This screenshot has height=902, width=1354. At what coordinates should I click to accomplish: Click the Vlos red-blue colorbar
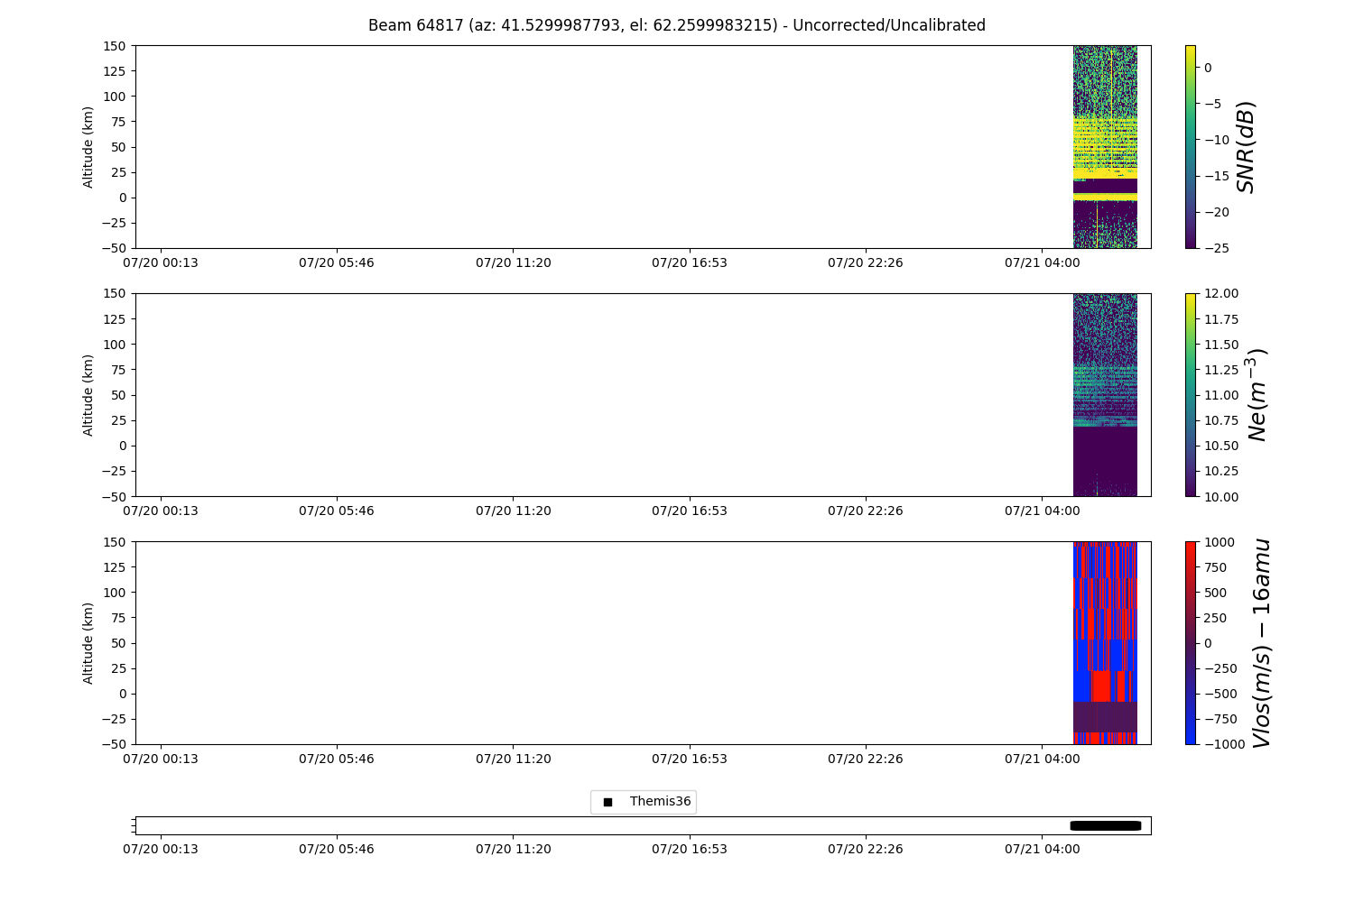pyautogui.click(x=1190, y=642)
